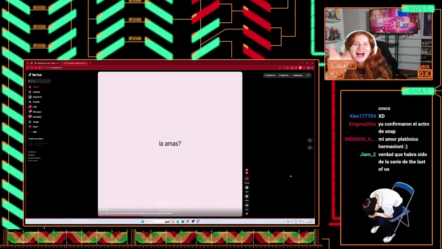Seek on the video progress bar

click(170, 216)
